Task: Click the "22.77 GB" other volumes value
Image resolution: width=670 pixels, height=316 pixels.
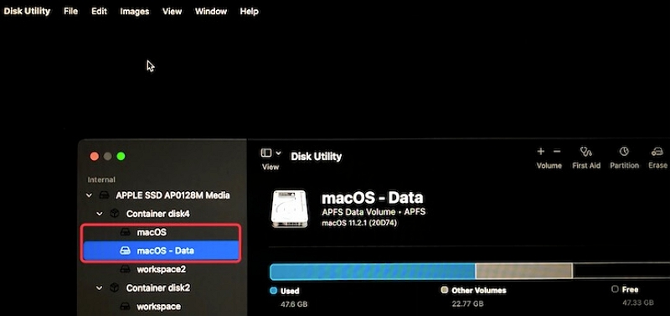Action: pos(467,304)
